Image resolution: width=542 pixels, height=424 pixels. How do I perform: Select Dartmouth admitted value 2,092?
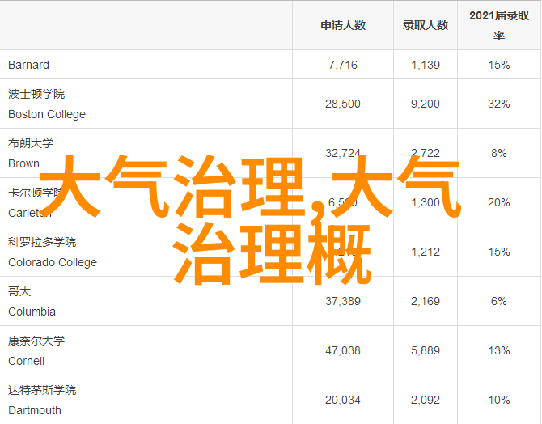pyautogui.click(x=426, y=401)
